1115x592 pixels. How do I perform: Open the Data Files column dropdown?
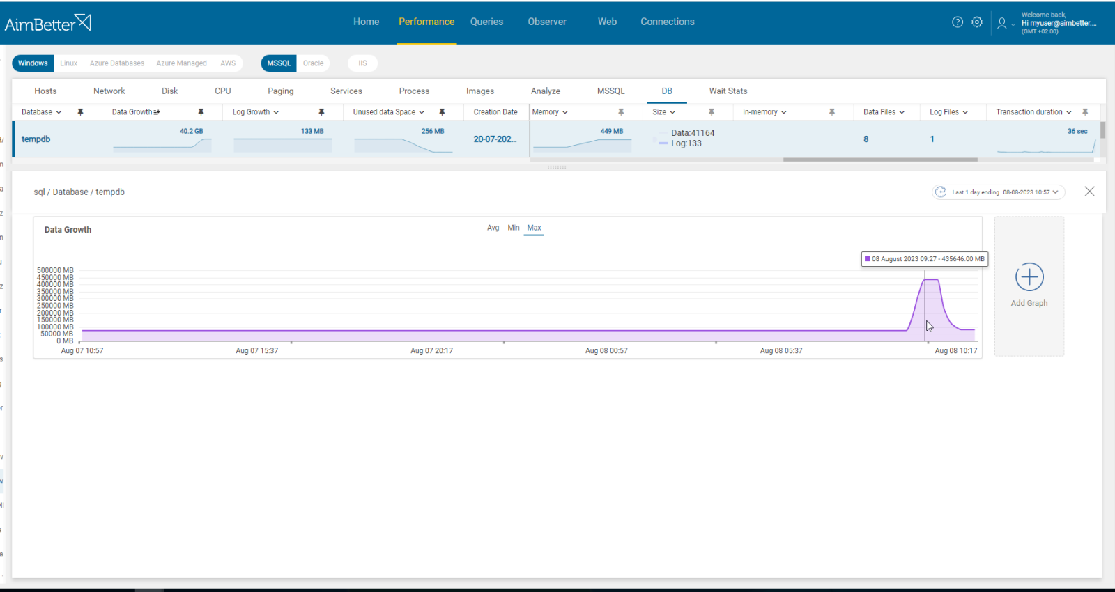pyautogui.click(x=902, y=112)
